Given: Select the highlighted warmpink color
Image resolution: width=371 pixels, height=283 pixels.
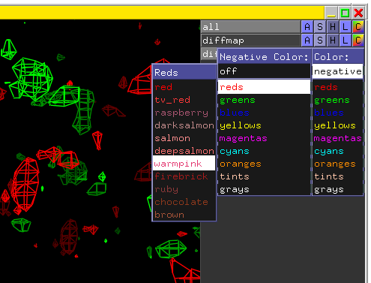Looking at the screenshot, I should 184,164.
